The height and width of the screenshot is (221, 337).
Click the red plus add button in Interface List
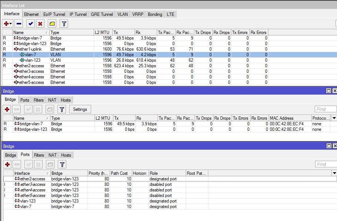click(6, 24)
